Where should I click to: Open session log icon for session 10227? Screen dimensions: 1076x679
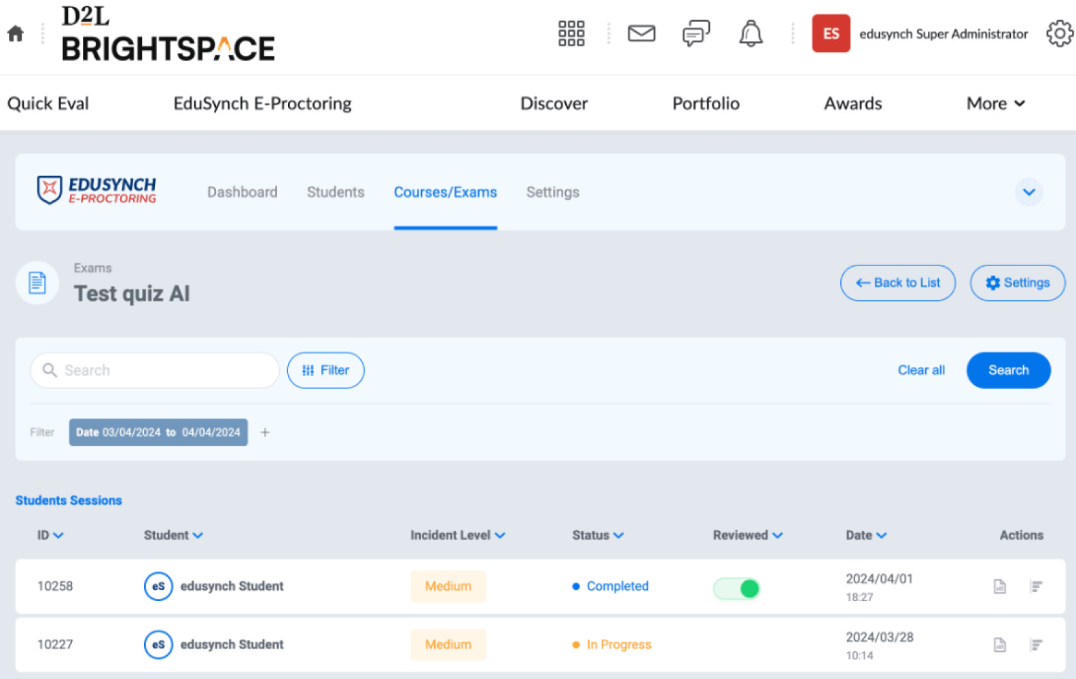point(1036,645)
